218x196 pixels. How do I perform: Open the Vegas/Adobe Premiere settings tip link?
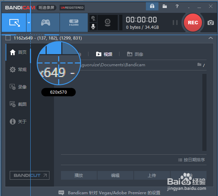click(x=114, y=193)
